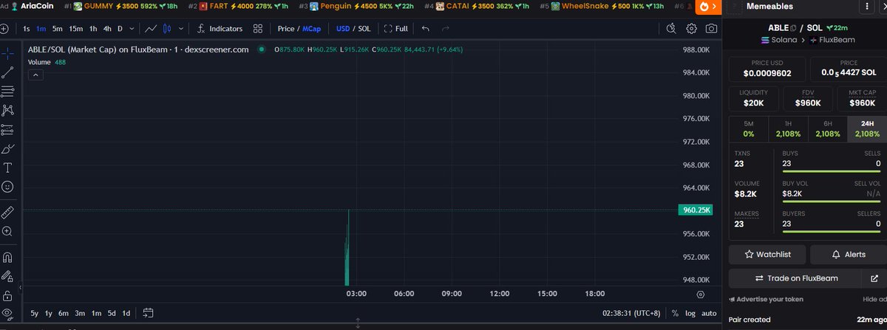Viewport: 887px width, 330px height.
Task: Open go-to-date calendar icon
Action: point(148,313)
